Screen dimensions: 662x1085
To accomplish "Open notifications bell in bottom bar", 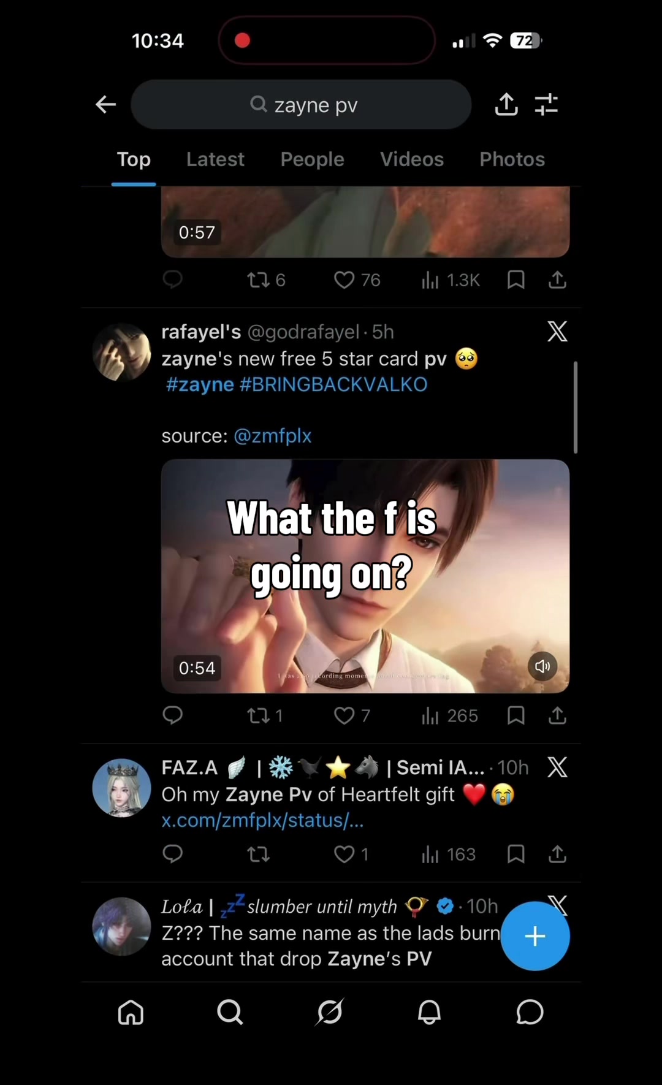I will tap(429, 1012).
